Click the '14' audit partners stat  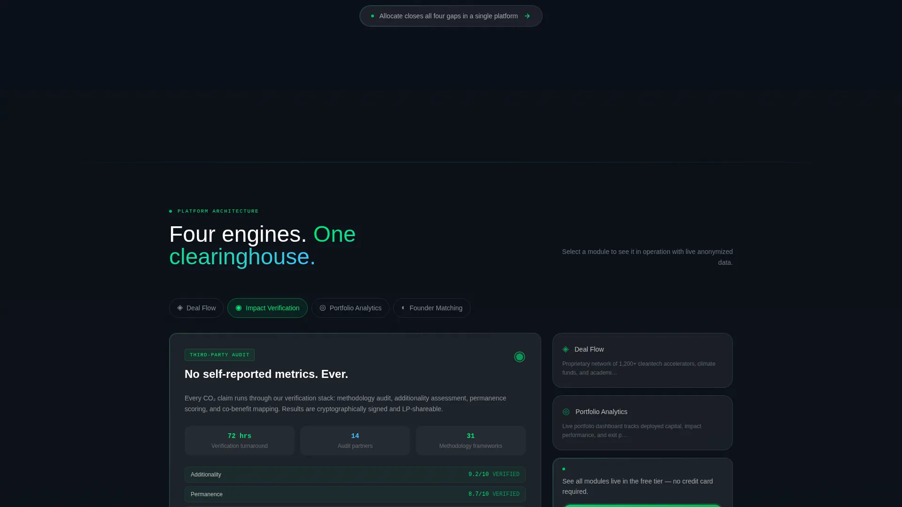pyautogui.click(x=355, y=440)
